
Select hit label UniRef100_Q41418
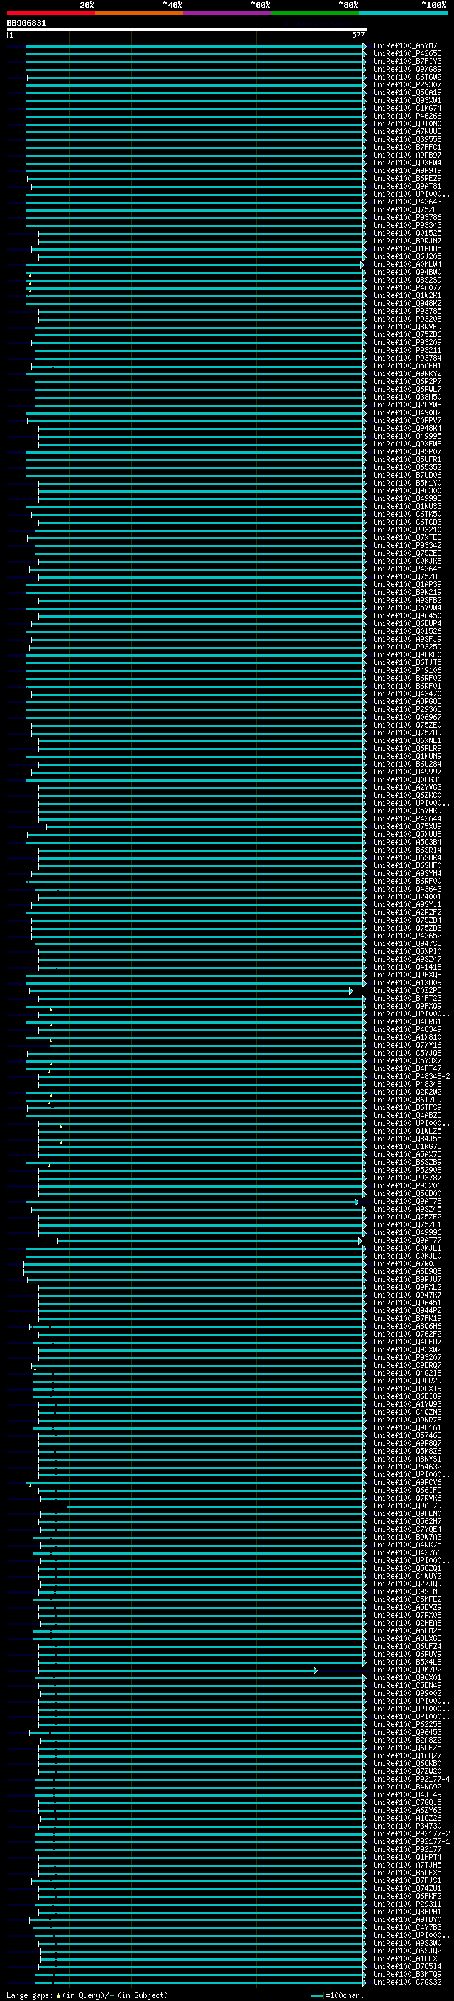407,967
